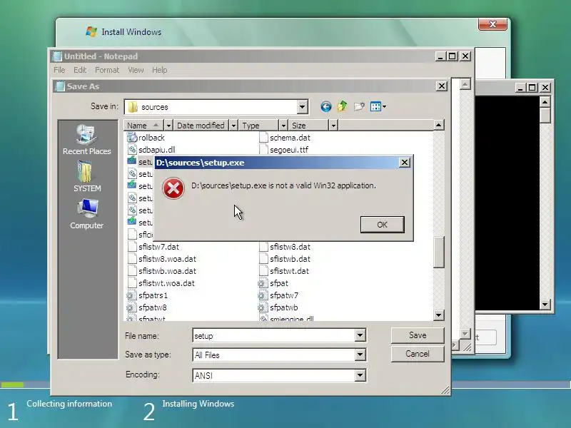Screen dimensions: 571x428
Task: Select sflistwb.woa.dat file icon
Action: (132, 271)
